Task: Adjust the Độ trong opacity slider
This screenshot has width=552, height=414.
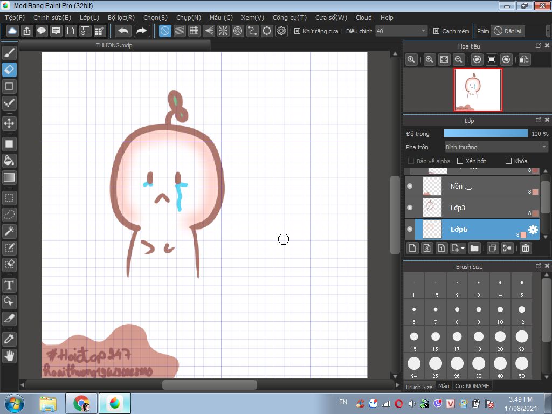Action: tap(486, 134)
